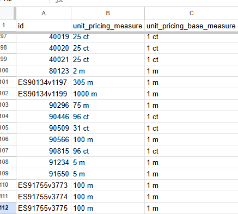The height and width of the screenshot is (214, 238).
Task: Click '5 m' in row 108
Action: pos(108,162)
